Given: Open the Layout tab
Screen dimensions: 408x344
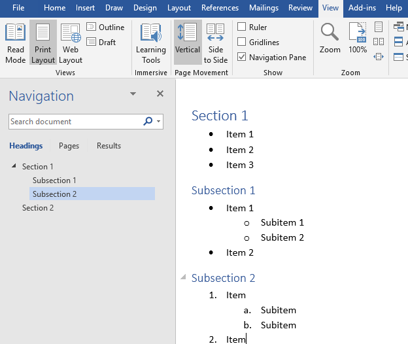Looking at the screenshot, I should [179, 8].
